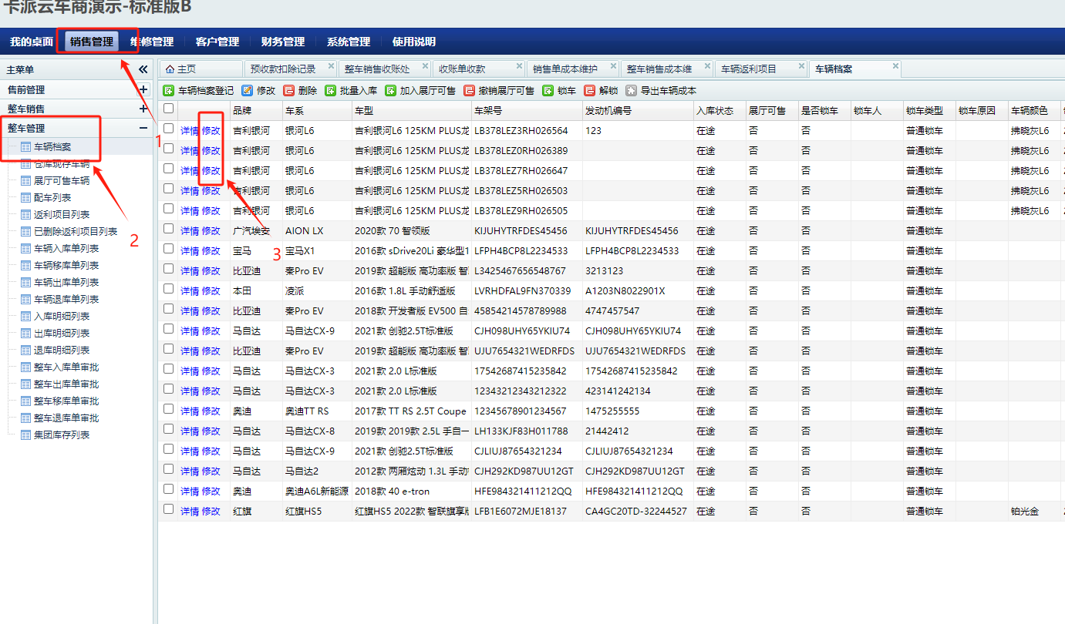
Task: Open 展厅可售车辆 in sidebar tree
Action: click(62, 181)
